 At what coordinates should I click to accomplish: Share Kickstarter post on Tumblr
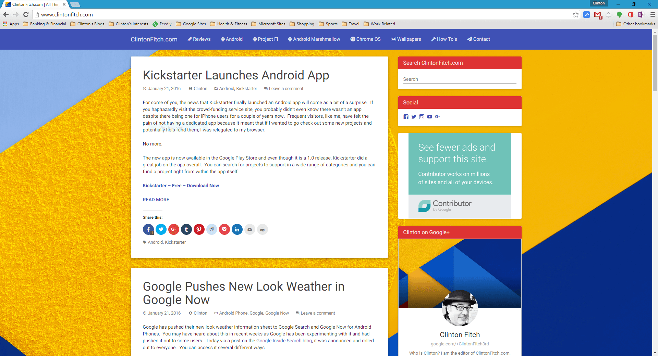click(186, 229)
